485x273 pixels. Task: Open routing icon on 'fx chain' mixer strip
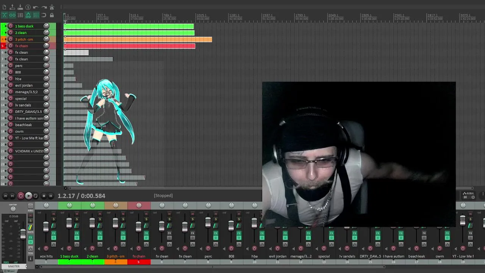(x=146, y=226)
